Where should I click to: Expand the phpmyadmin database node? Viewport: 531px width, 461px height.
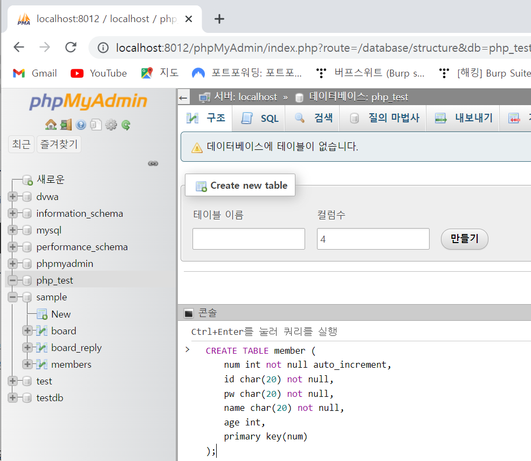12,264
